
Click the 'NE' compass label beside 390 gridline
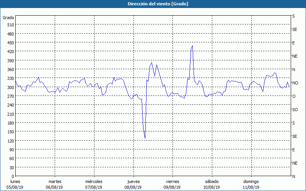(295, 56)
